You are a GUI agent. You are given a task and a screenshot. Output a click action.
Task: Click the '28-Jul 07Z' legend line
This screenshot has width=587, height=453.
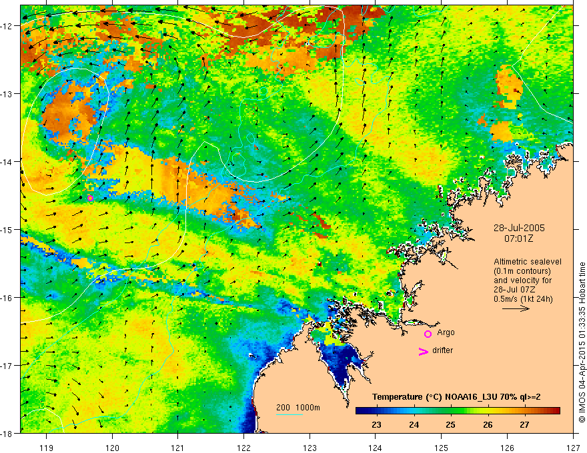tap(514, 290)
